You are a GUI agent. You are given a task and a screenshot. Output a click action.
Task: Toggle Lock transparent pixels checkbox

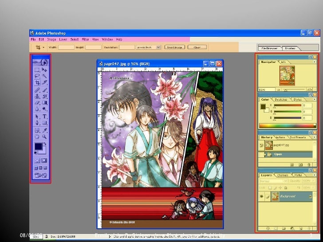coord(270,188)
